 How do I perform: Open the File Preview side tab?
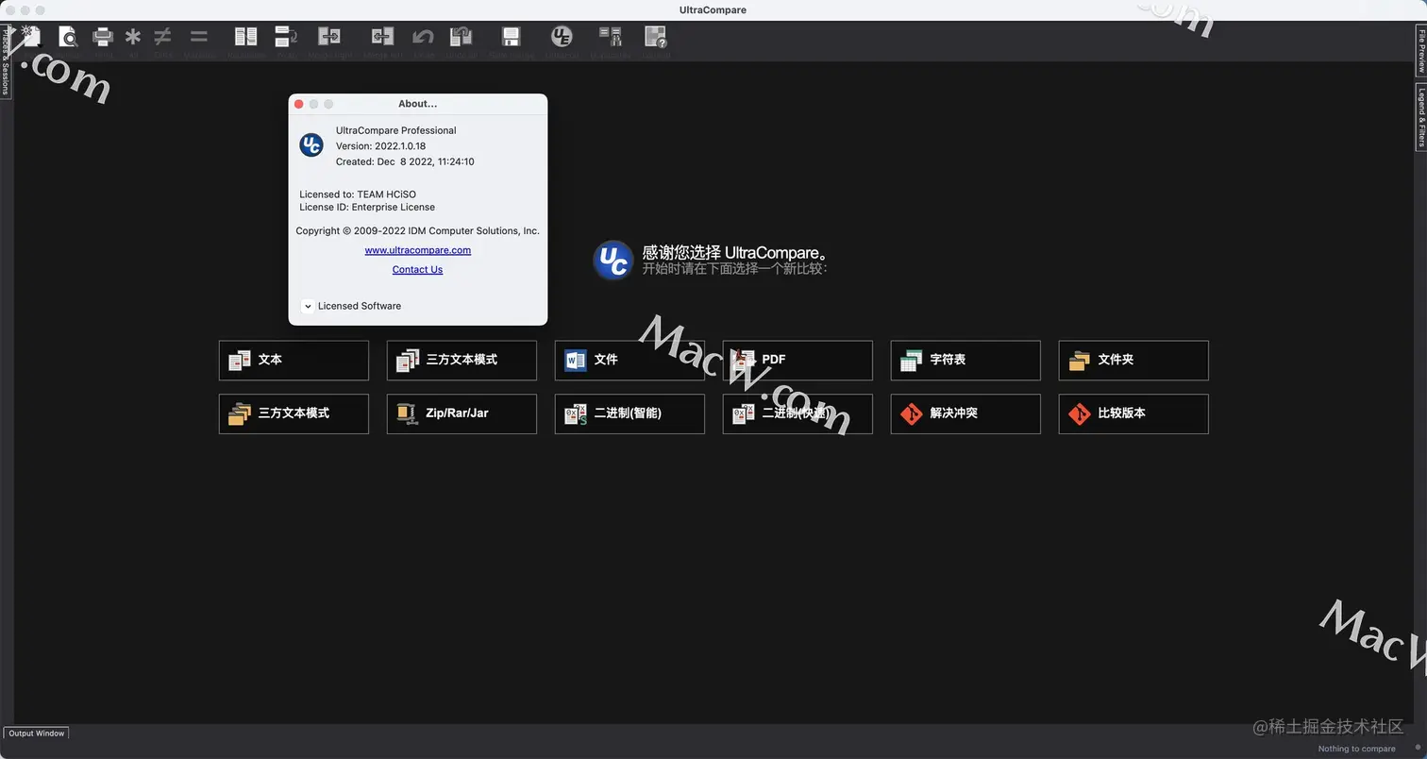(1420, 51)
